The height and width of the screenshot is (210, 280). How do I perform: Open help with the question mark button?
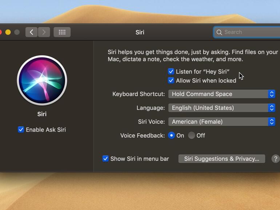[x=276, y=159]
